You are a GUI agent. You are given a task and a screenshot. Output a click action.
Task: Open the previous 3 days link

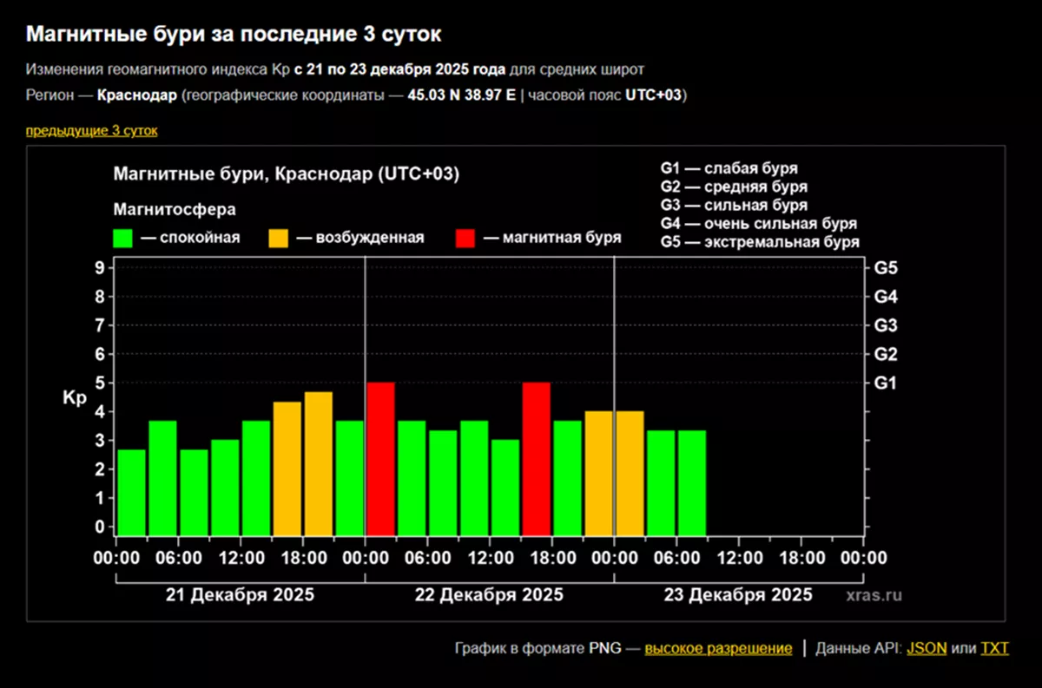coord(91,130)
